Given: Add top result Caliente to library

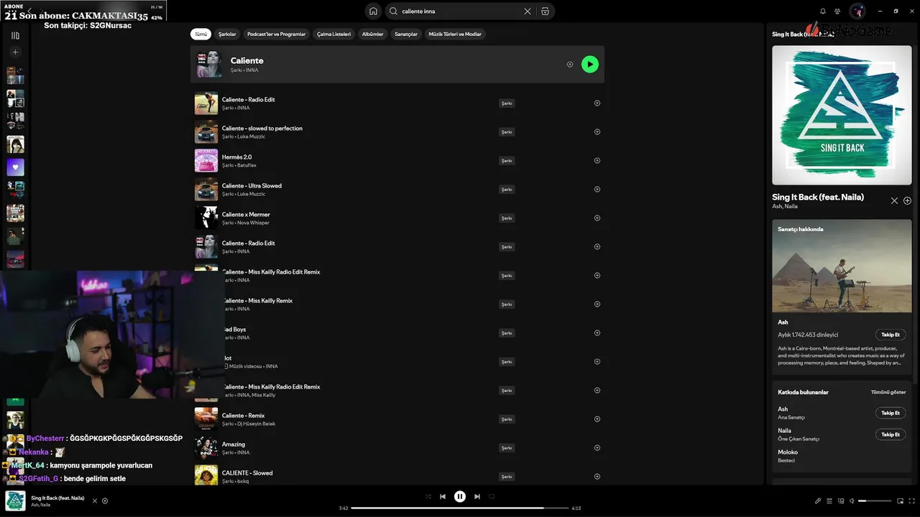Looking at the screenshot, I should (570, 64).
